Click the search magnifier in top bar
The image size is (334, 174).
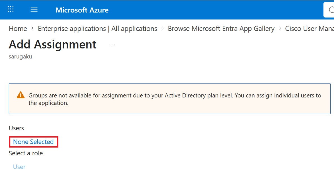331,10
